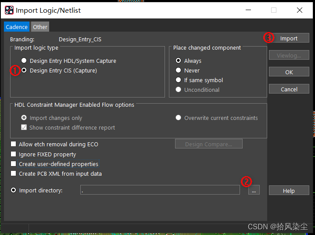Minimize the Import Logic/Netlist dialog
Image resolution: width=315 pixels, height=235 pixels.
click(248, 10)
